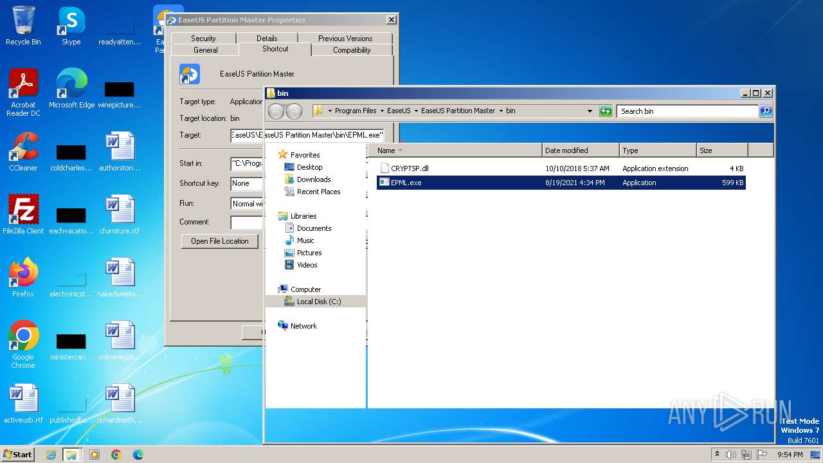Select the authorstori document icon on desktop
This screenshot has height=463, width=823.
120,152
